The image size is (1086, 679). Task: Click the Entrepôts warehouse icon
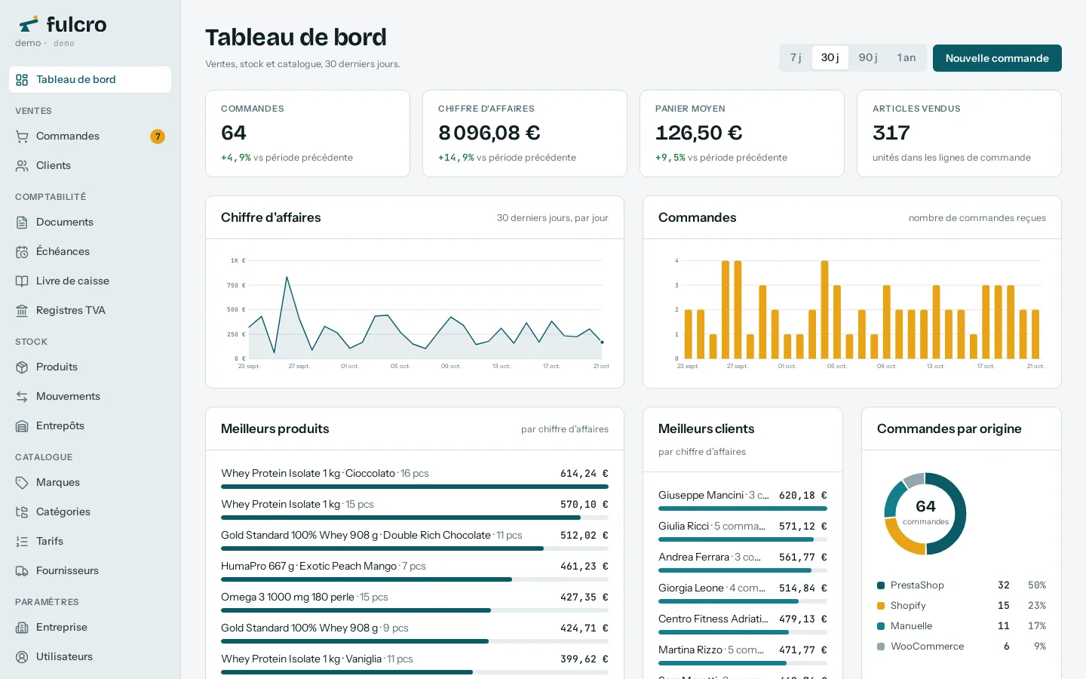click(x=22, y=426)
